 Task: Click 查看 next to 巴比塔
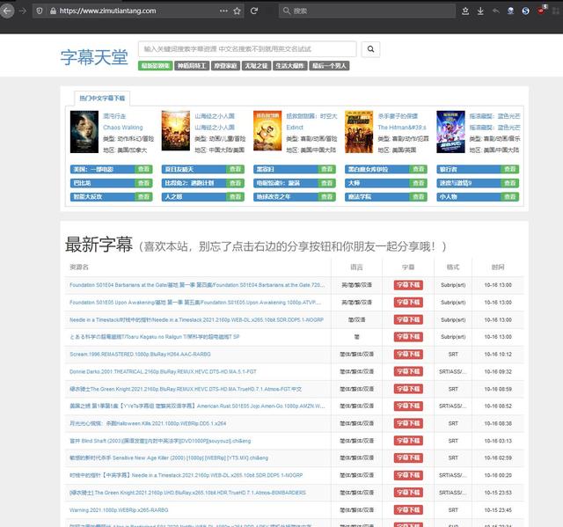point(143,183)
